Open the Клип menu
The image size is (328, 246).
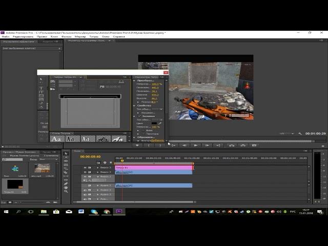click(54, 36)
